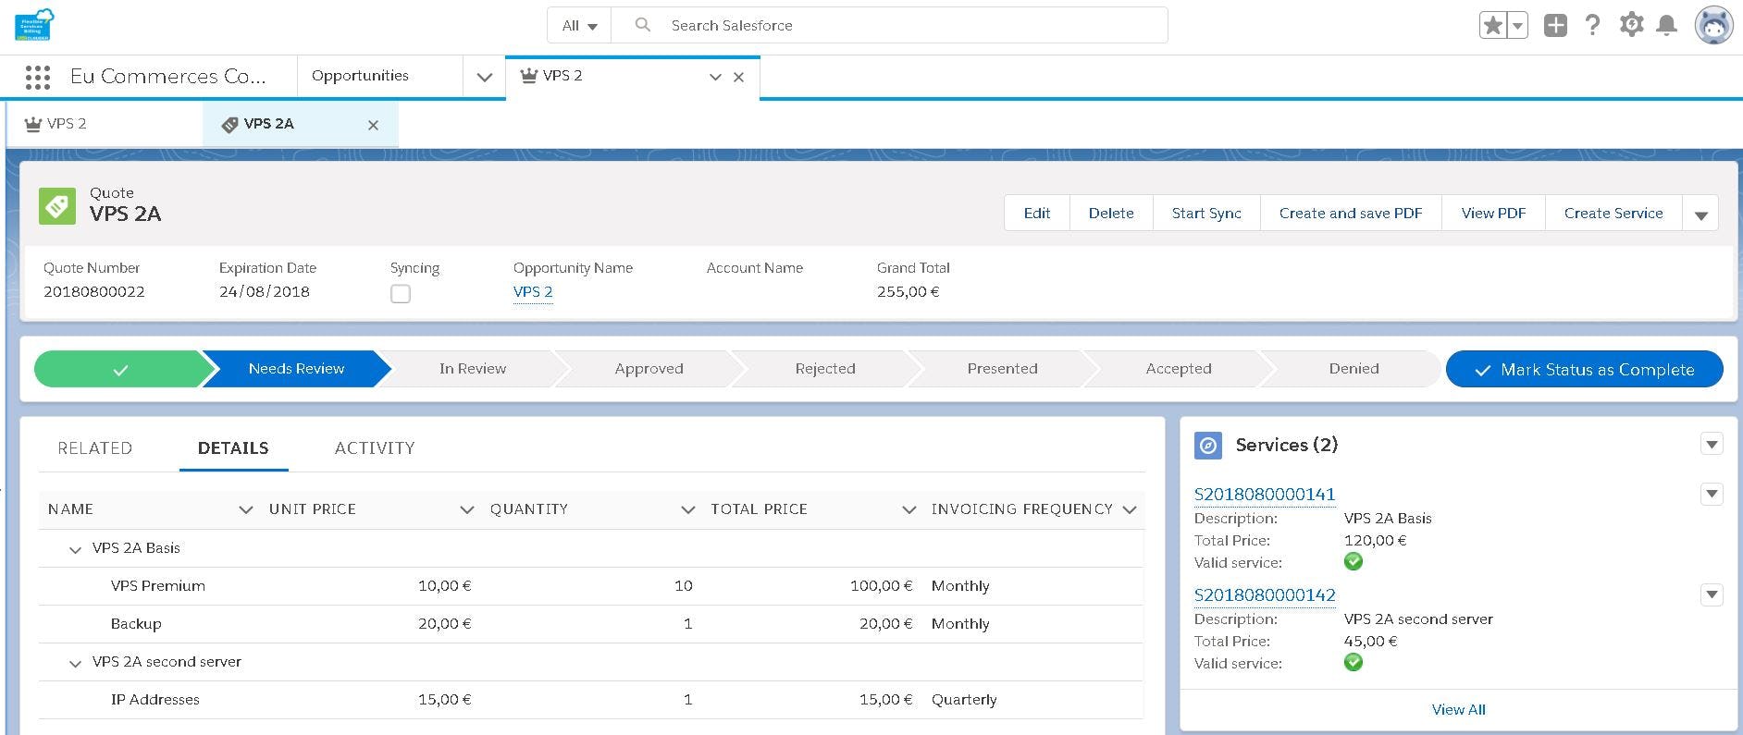Open the All search scope dropdown
1743x735 pixels.
click(579, 26)
